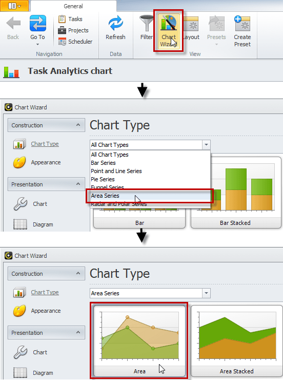Open Tasks from the navigation group

[70, 19]
